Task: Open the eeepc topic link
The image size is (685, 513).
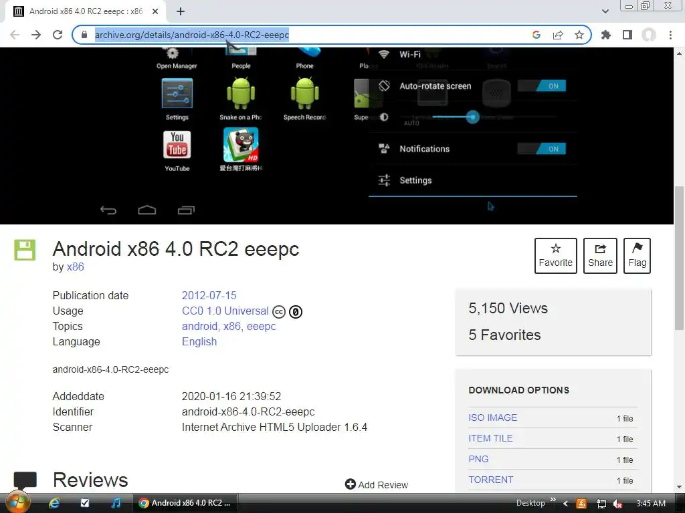Action: point(262,326)
